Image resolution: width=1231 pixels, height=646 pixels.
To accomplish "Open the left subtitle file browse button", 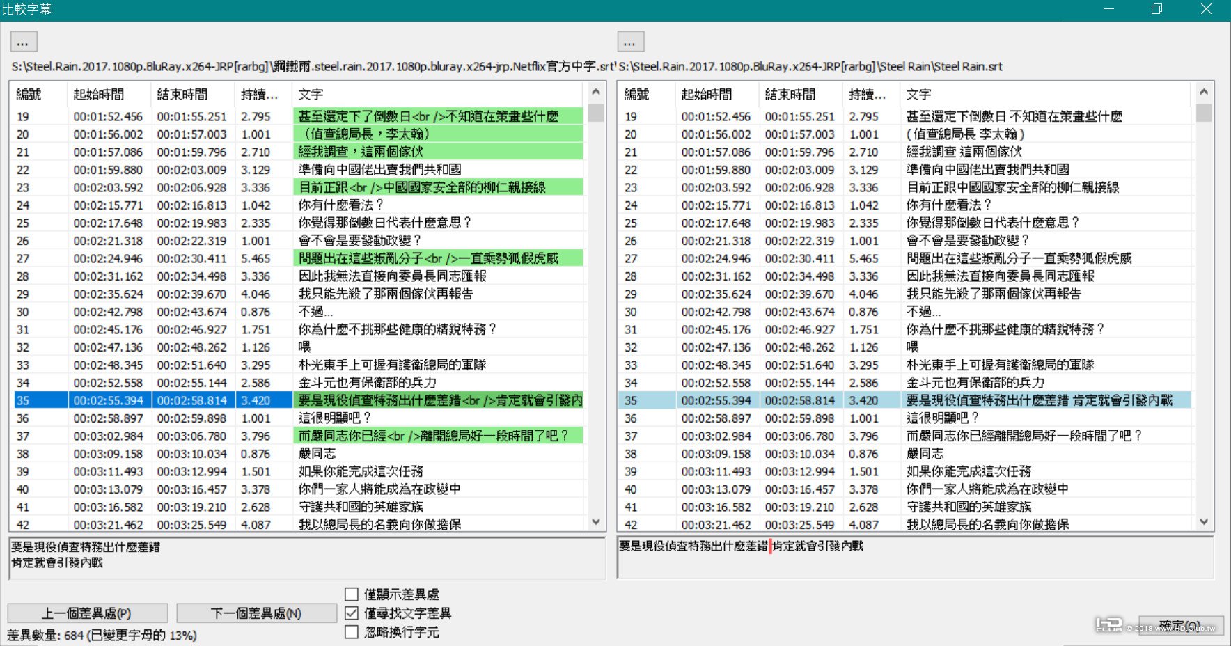I will coord(24,42).
